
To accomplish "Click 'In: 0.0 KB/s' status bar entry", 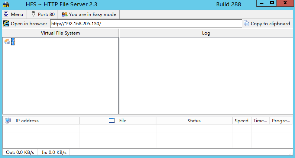I will point(54,152).
